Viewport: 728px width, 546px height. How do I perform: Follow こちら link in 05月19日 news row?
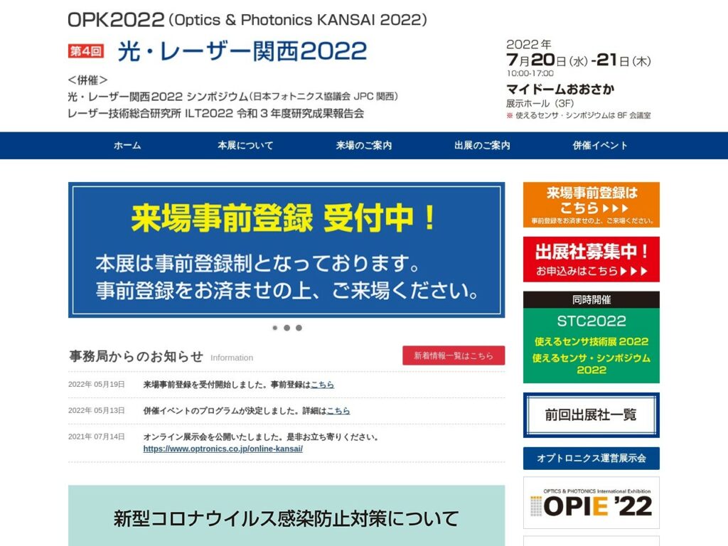click(x=322, y=385)
